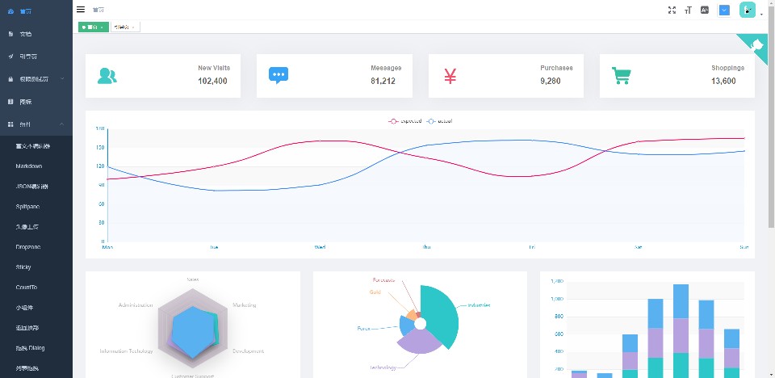Screen dimensions: 775x378
Task: Click the Industries pie label
Action: (479, 305)
